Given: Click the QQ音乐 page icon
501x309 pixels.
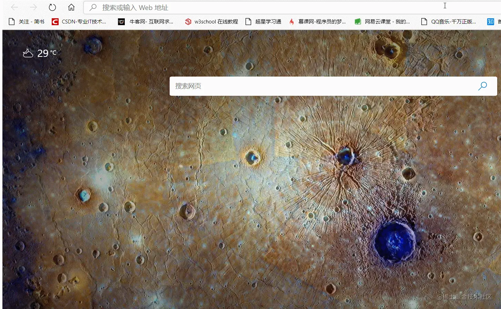Looking at the screenshot, I should (424, 22).
